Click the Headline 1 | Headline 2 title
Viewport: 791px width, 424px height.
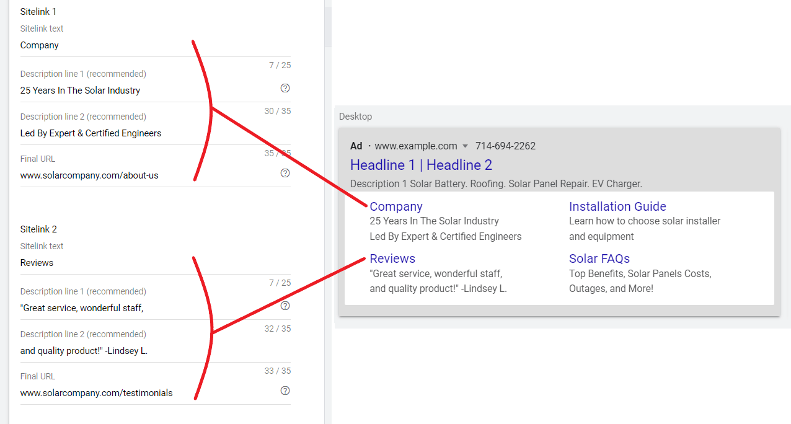pos(421,165)
